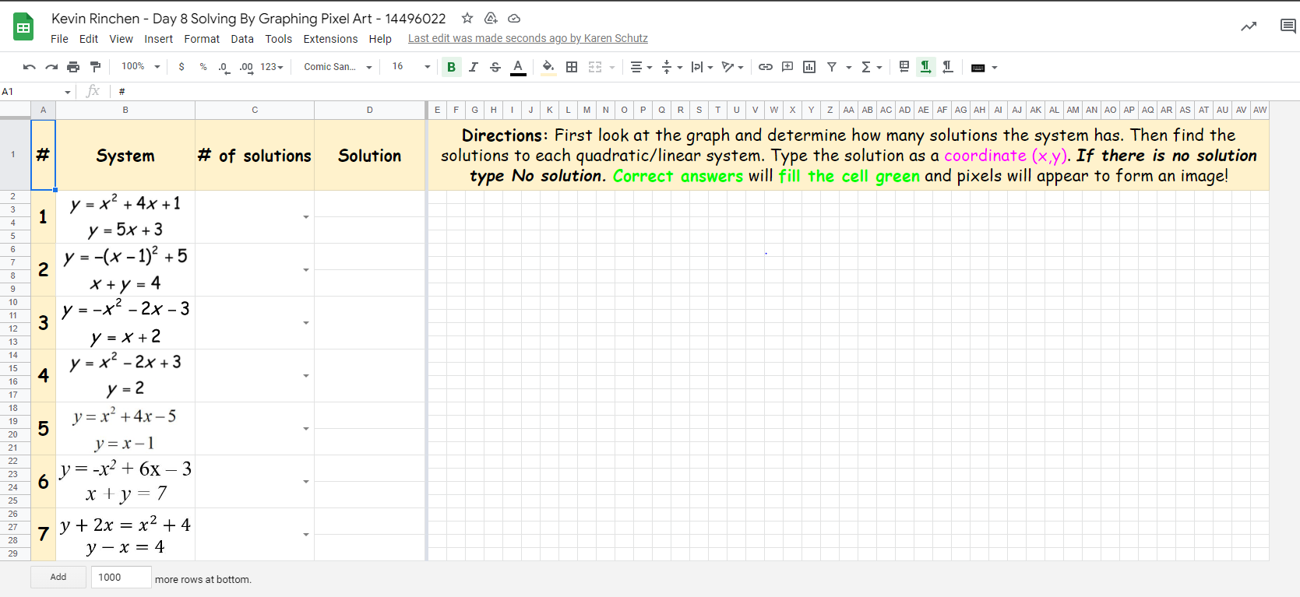Screen dimensions: 1300x597
Task: Toggle strikethrough formatting
Action: pyautogui.click(x=495, y=67)
